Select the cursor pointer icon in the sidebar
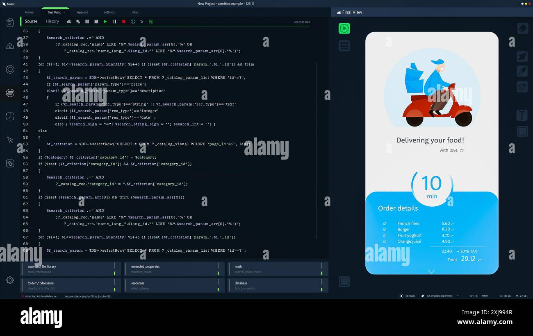 pos(10,140)
